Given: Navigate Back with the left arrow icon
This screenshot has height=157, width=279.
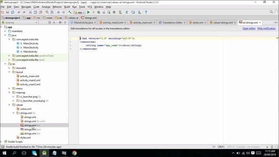Looking at the screenshot, I should [x=58, y=12].
